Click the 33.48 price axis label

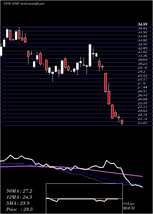[143, 36]
